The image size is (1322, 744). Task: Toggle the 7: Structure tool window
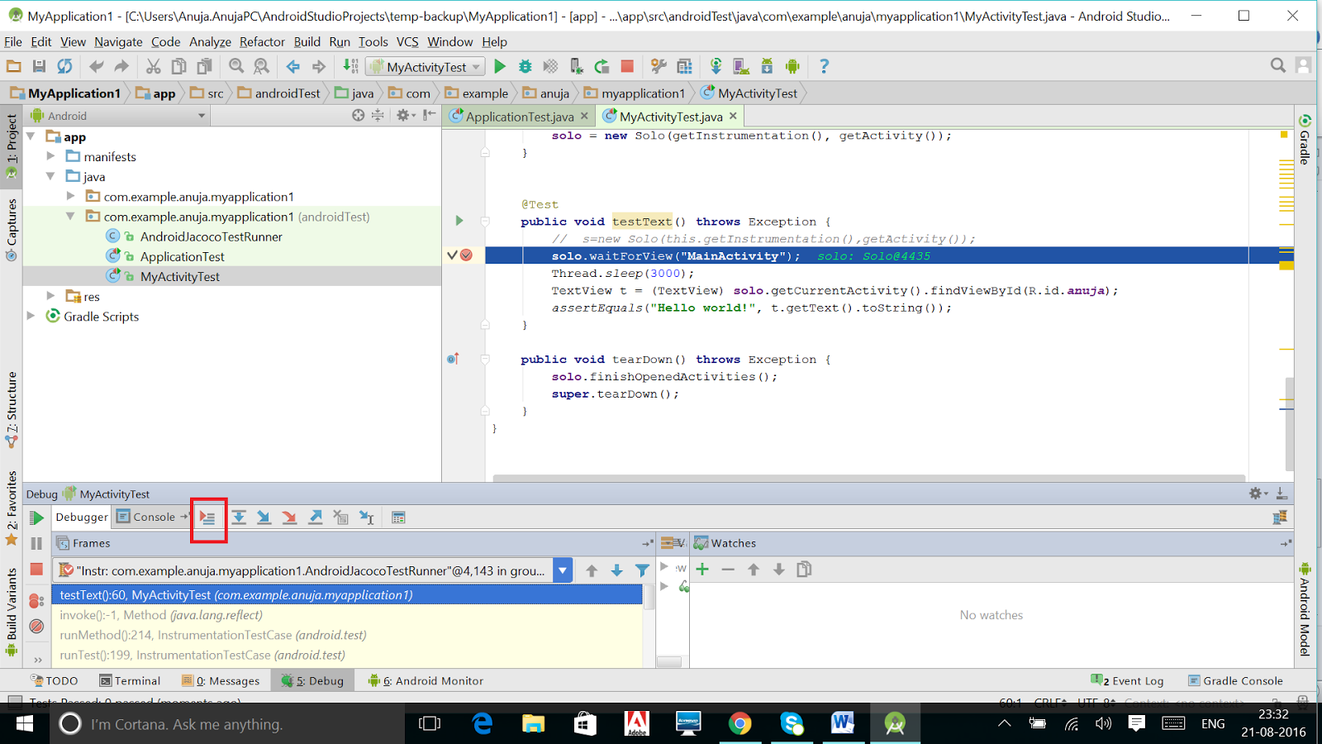tap(12, 410)
